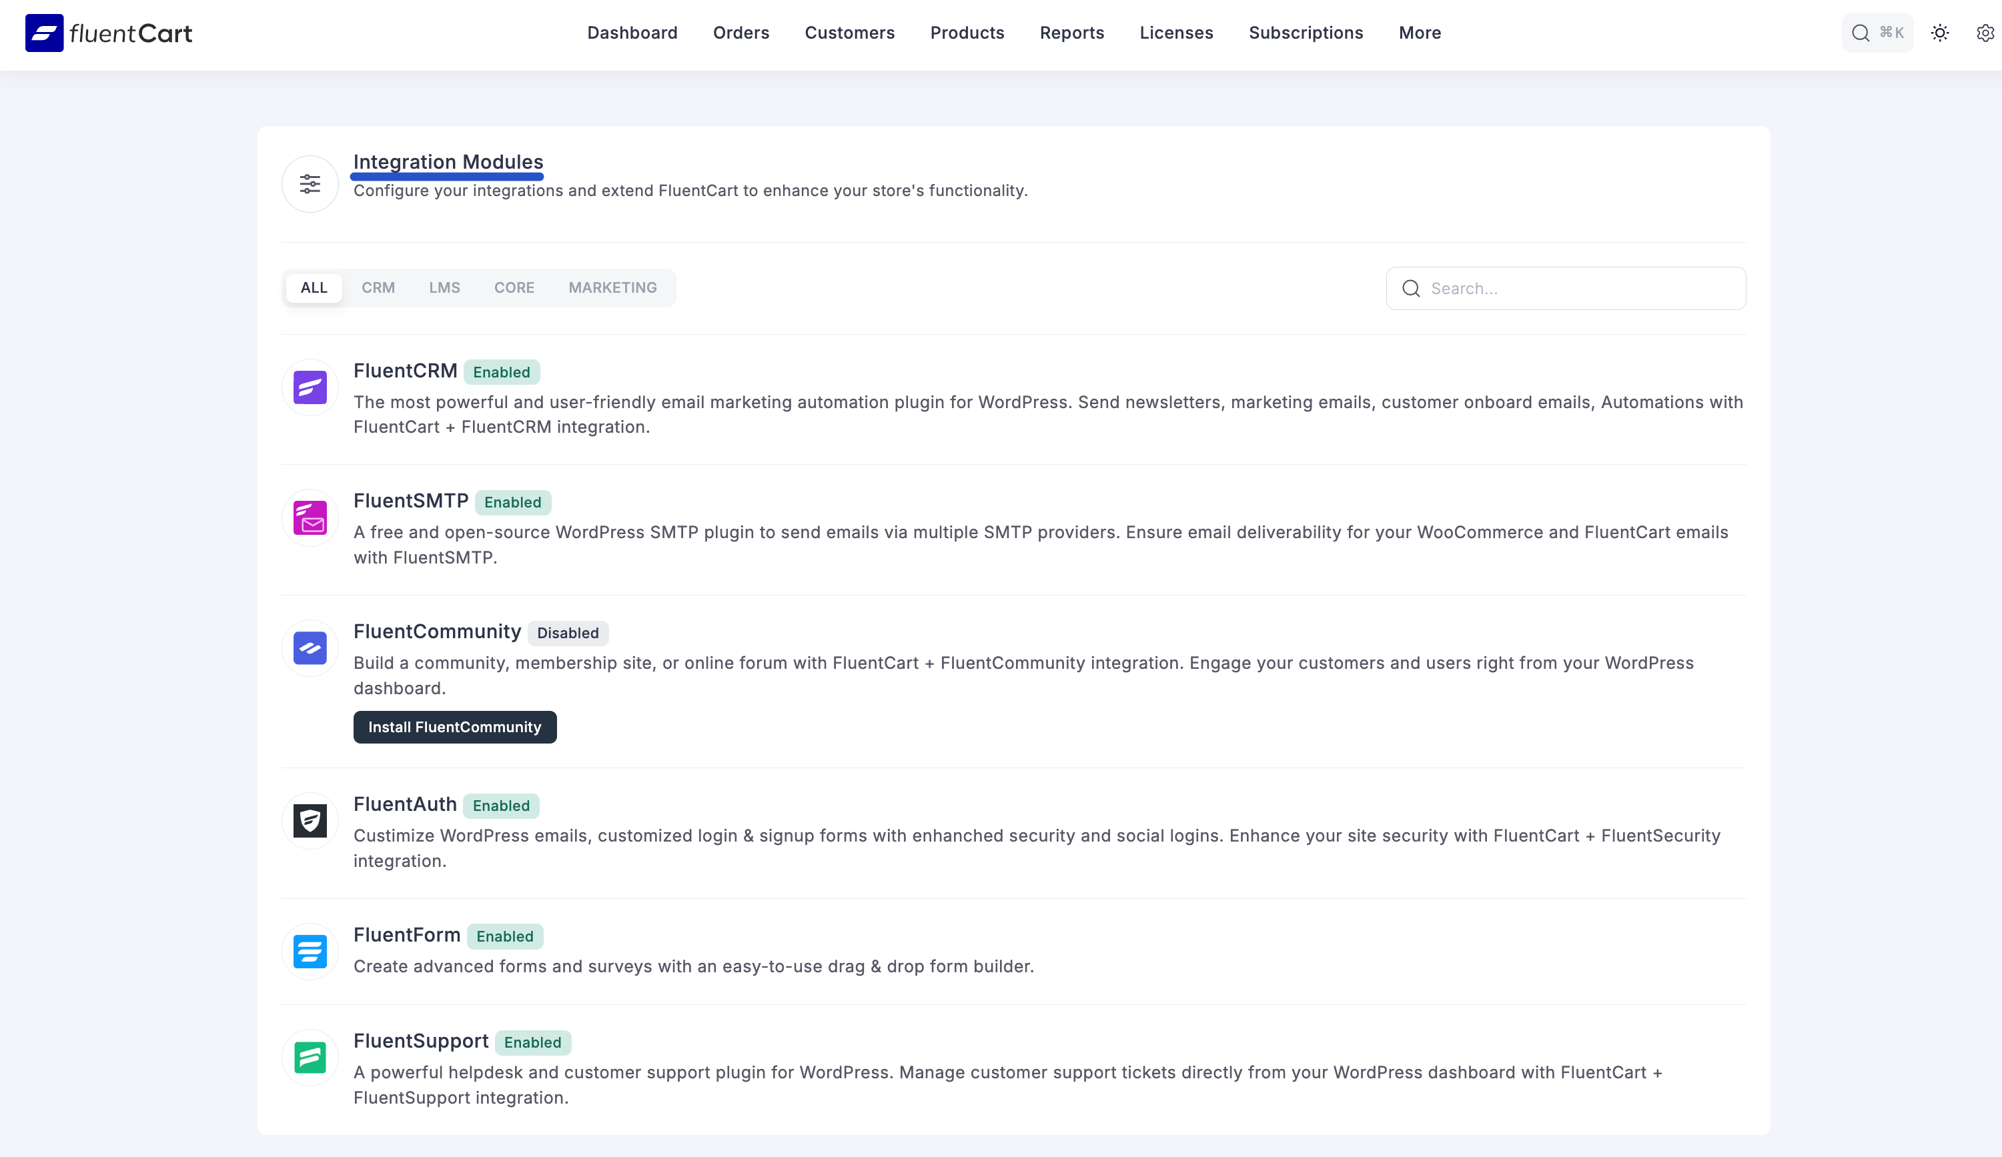Image resolution: width=2002 pixels, height=1157 pixels.
Task: Select the LMS filter tab
Action: coord(444,287)
